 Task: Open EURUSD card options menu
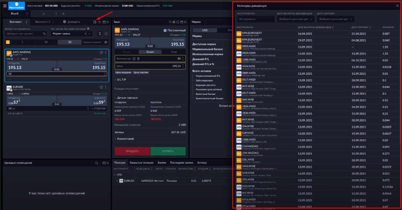pos(105,87)
